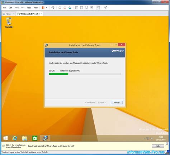Image resolution: width=170 pixels, height=155 pixels.
Task: Open the Help menu
Action: pos(36,8)
